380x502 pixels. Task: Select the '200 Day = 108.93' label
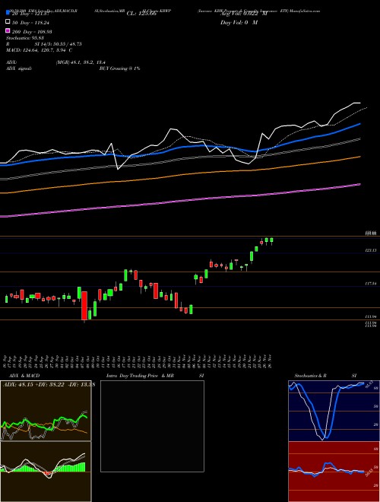coord(32,32)
